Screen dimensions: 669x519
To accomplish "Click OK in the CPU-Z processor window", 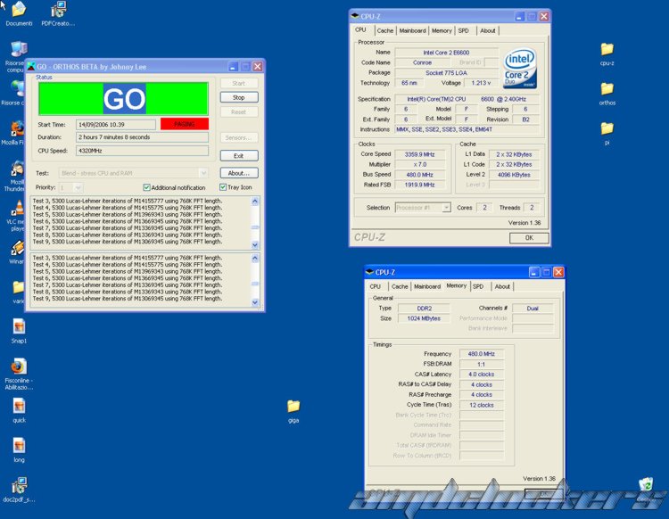I will click(x=529, y=238).
